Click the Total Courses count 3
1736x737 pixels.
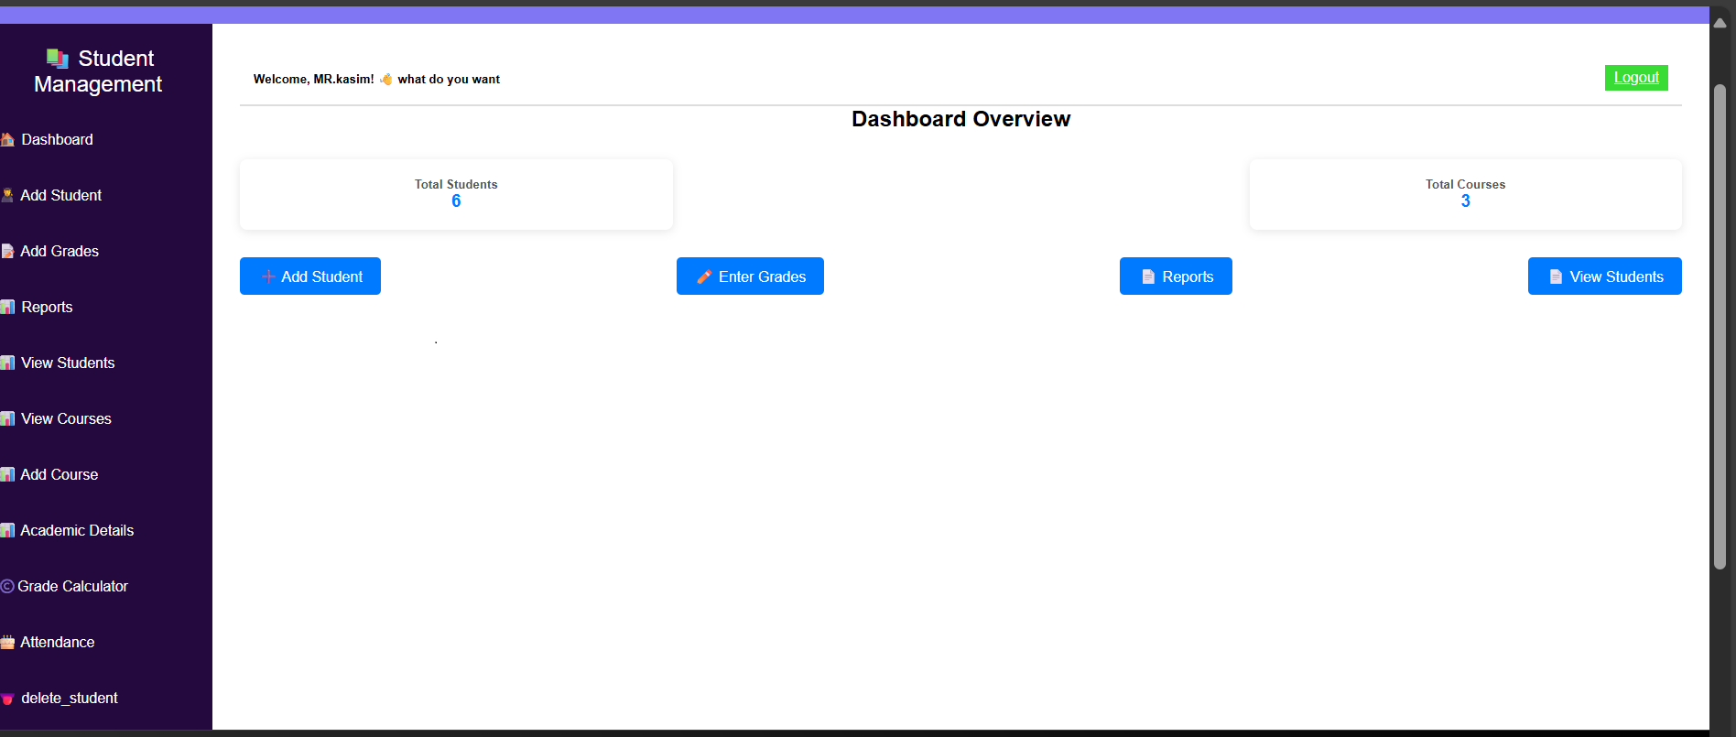[1465, 201]
